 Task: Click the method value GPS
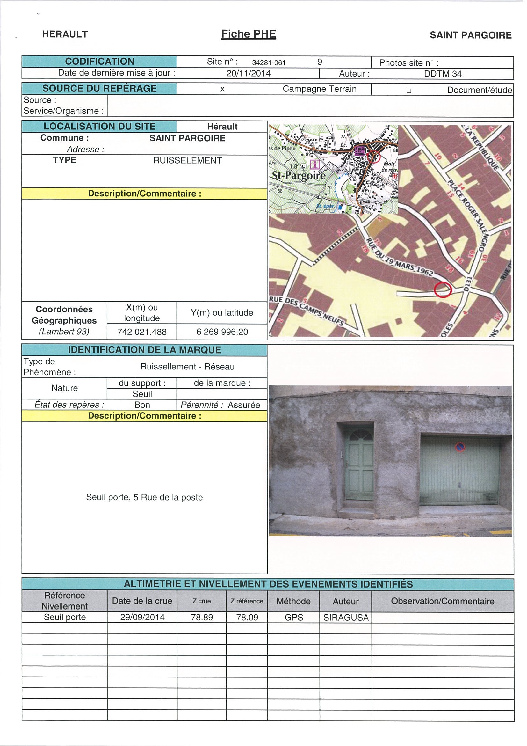pyautogui.click(x=293, y=617)
